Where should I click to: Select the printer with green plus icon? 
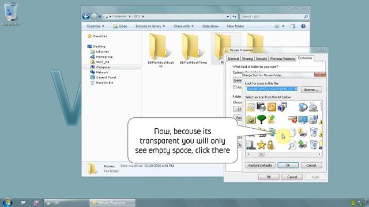pos(303,144)
